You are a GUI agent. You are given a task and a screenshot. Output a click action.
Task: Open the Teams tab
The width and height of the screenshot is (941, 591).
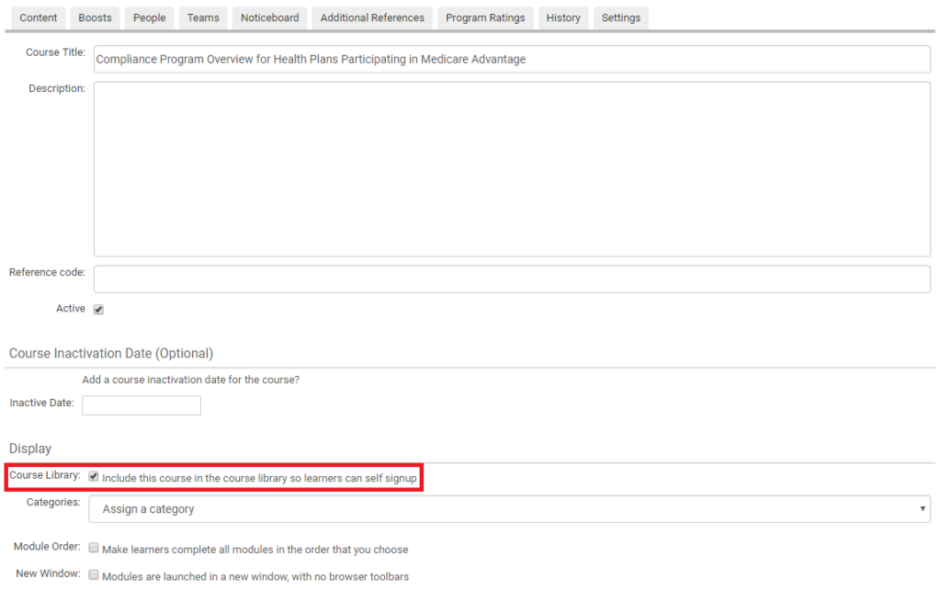point(202,17)
